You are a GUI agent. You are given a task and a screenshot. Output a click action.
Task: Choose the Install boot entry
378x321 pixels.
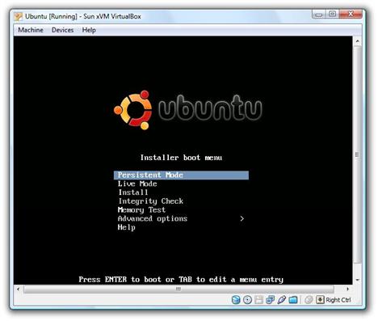(x=133, y=192)
